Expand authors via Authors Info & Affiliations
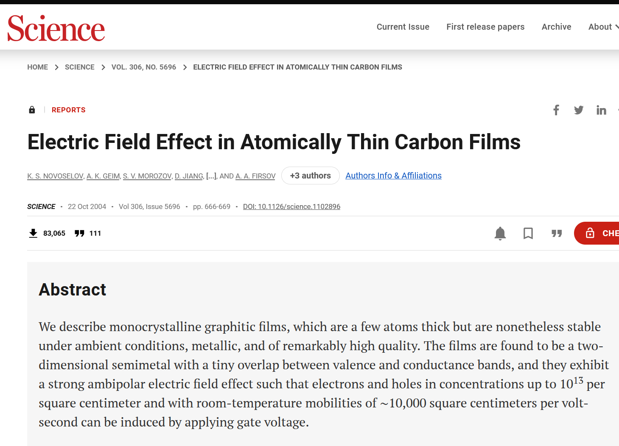Viewport: 619px width, 446px height. (x=393, y=176)
